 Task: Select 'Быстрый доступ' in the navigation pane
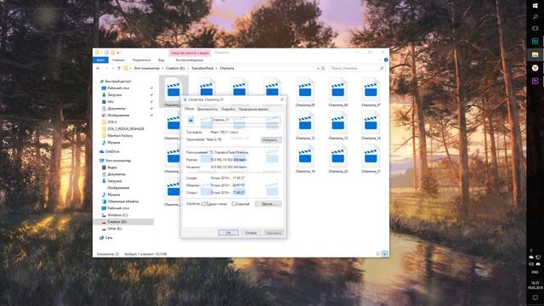tap(118, 82)
